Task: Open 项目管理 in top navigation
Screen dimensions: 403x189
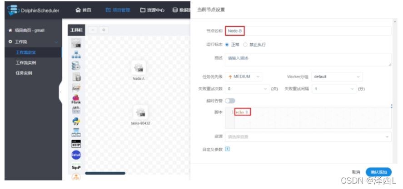Action: click(118, 10)
